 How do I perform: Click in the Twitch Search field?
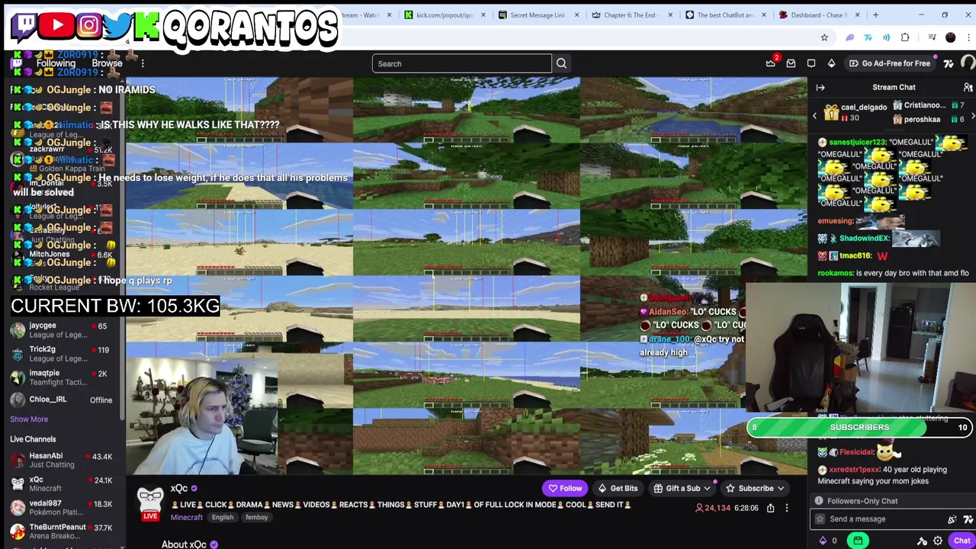coord(461,63)
